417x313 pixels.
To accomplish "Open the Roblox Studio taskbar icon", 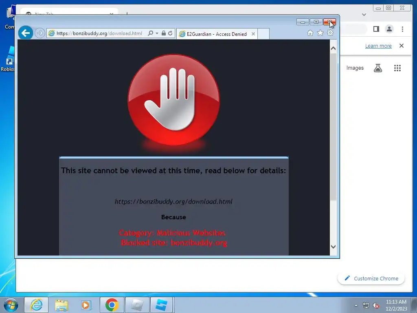I will (x=162, y=305).
